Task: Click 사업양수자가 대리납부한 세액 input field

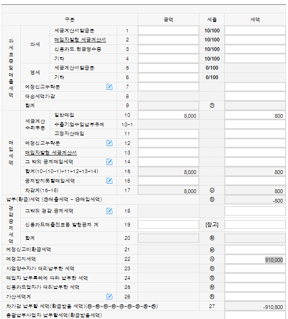Action: point(255,268)
